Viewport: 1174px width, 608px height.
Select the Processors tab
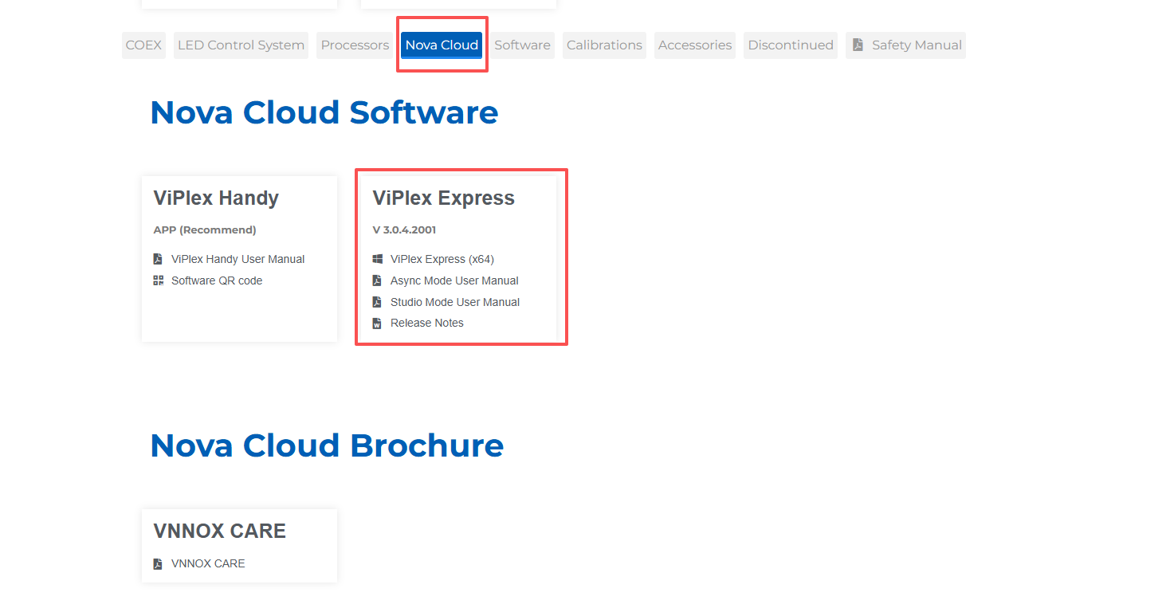355,45
